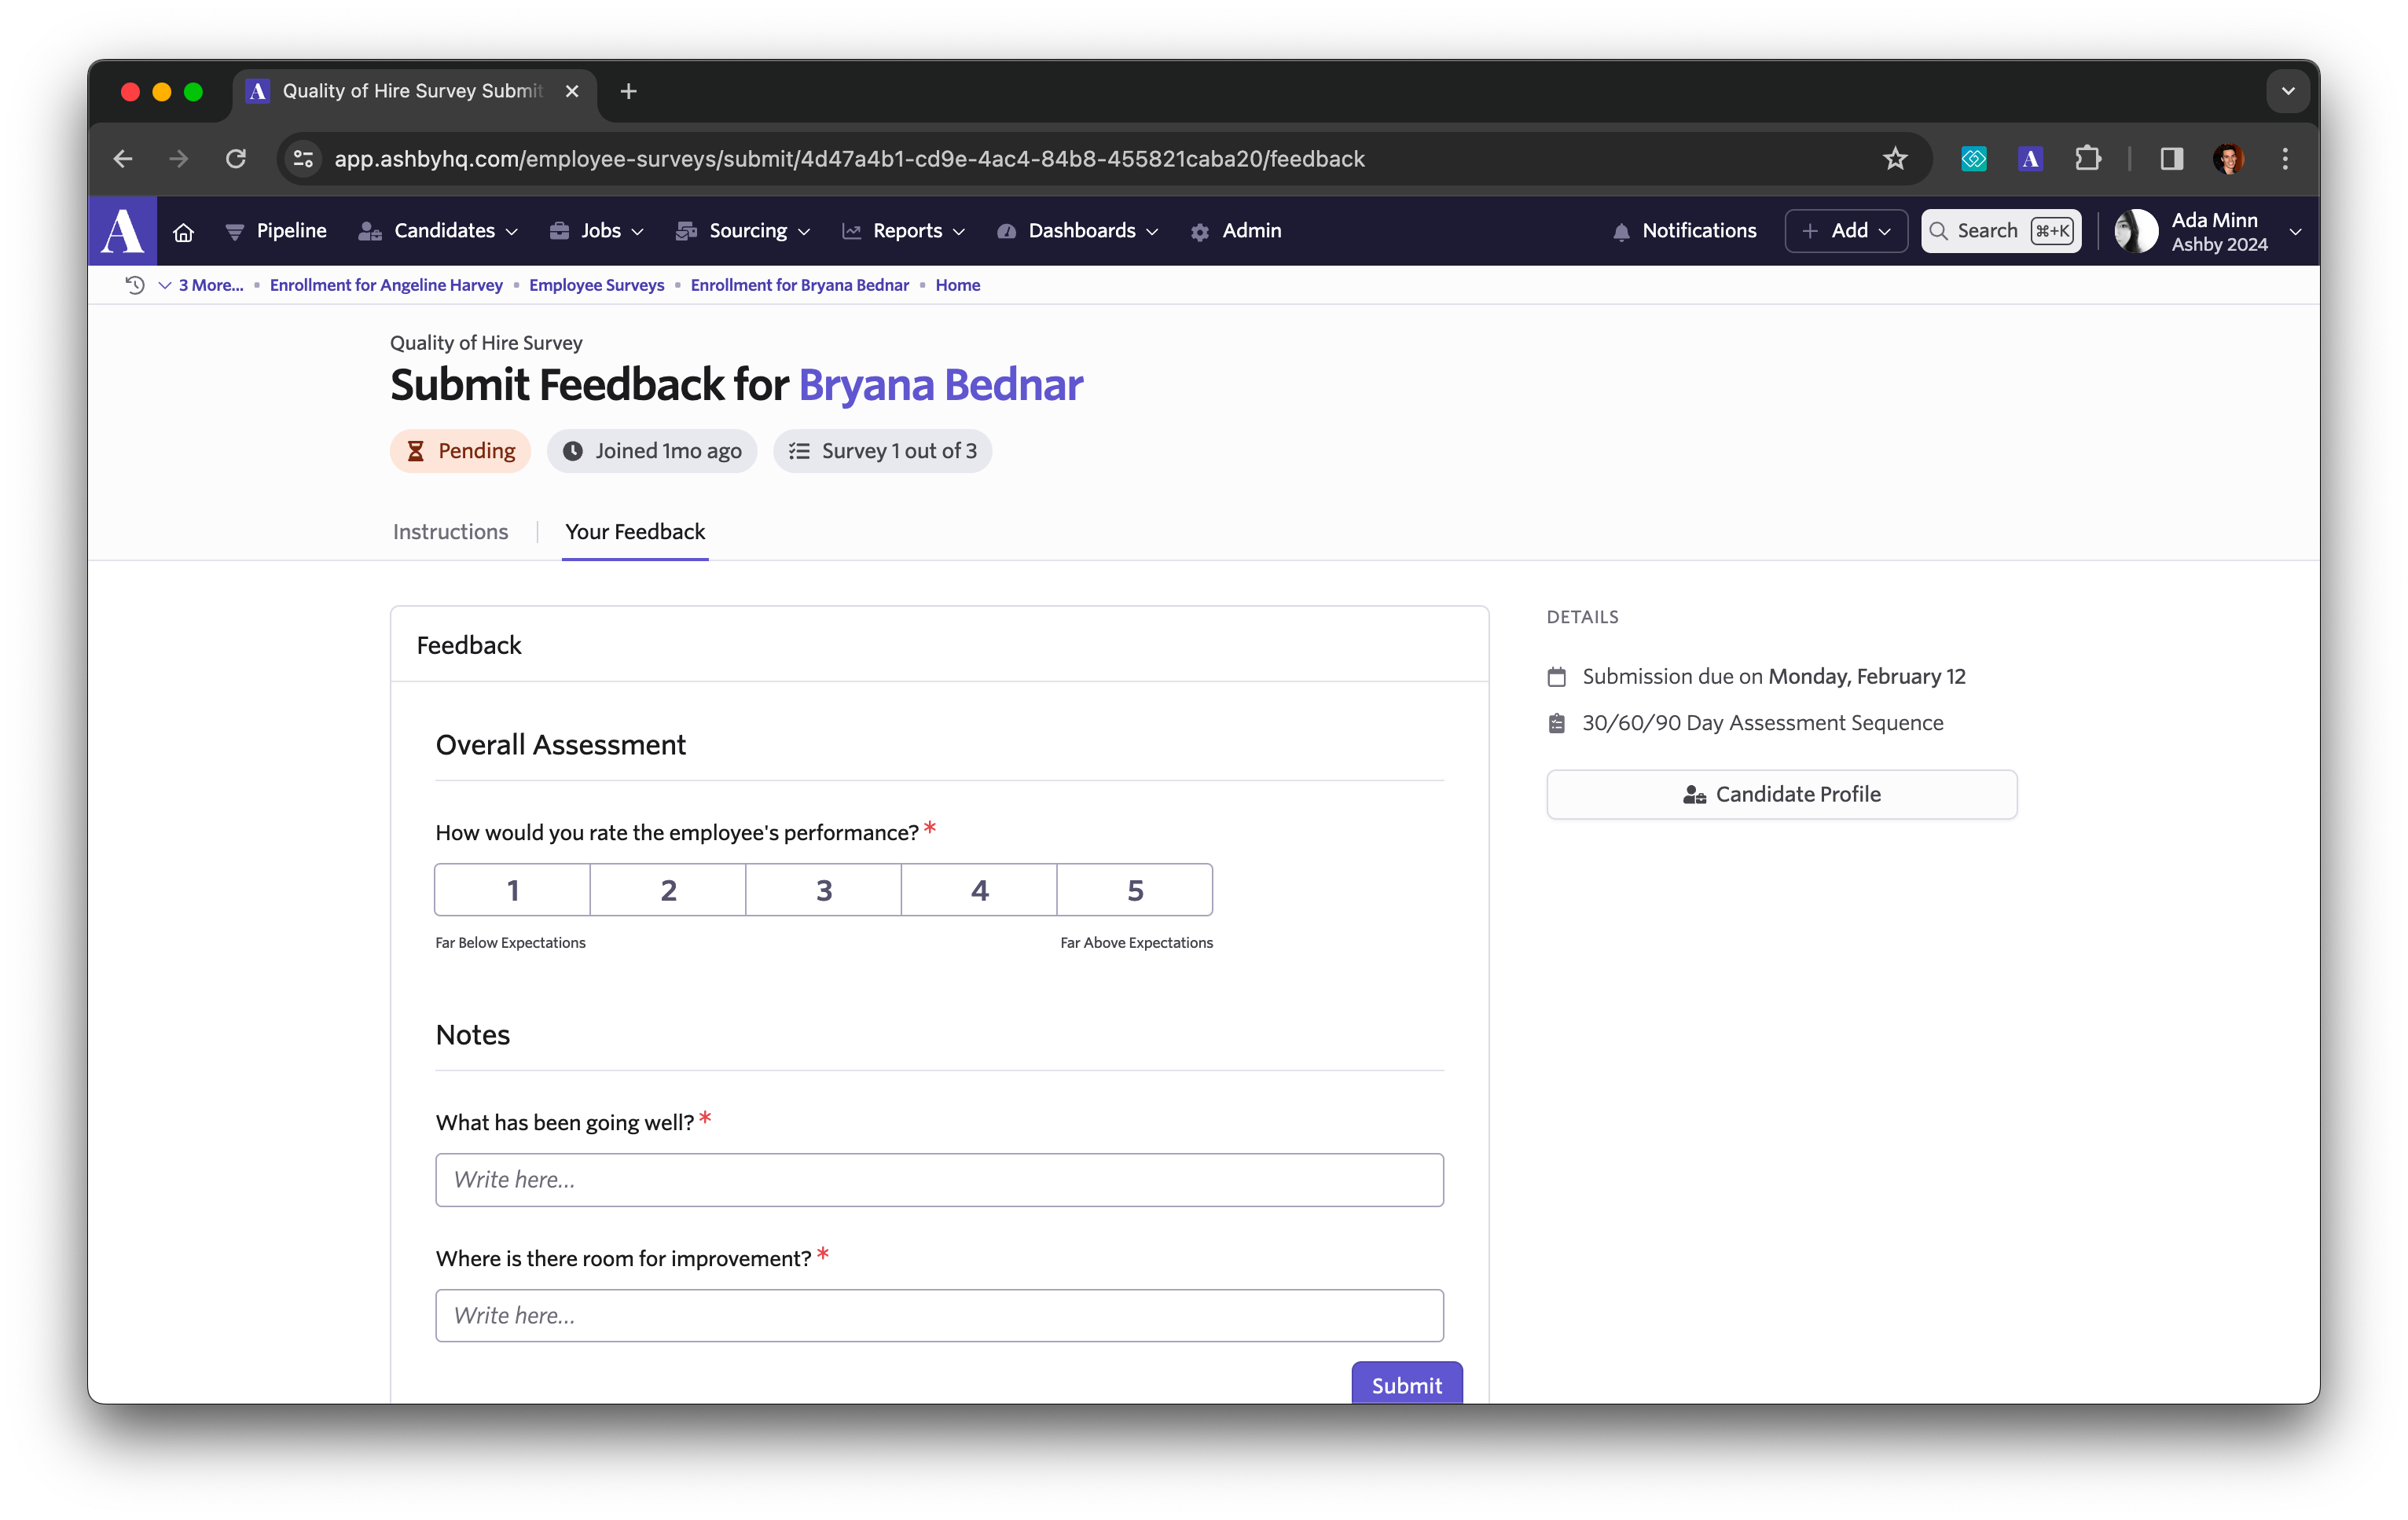The height and width of the screenshot is (1520, 2408).
Task: Submit the feedback form
Action: pyautogui.click(x=1404, y=1383)
